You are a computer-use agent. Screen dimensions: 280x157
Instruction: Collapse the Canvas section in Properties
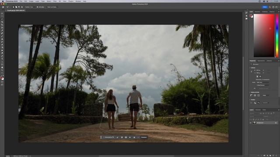click(250, 68)
